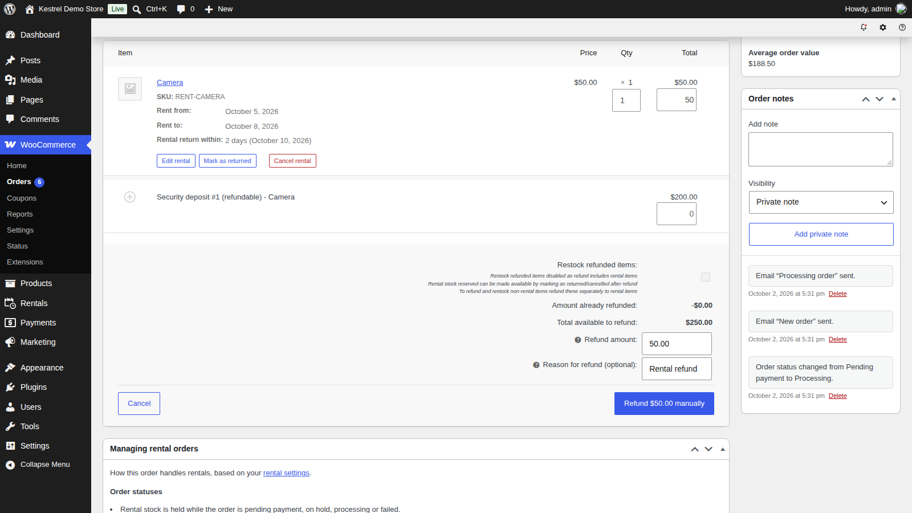Viewport: 912px width, 513px height.
Task: Click the New content plus icon
Action: (209, 9)
